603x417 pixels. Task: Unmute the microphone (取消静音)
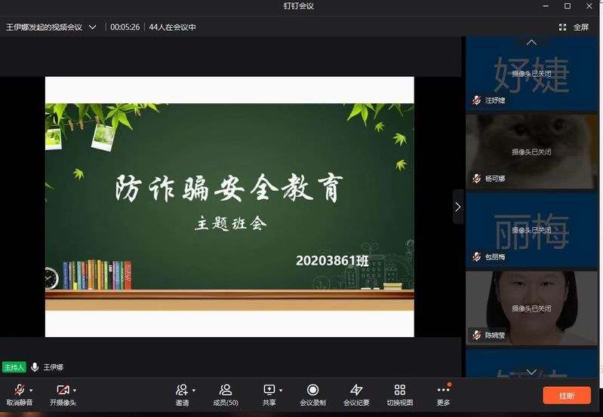pos(19,391)
